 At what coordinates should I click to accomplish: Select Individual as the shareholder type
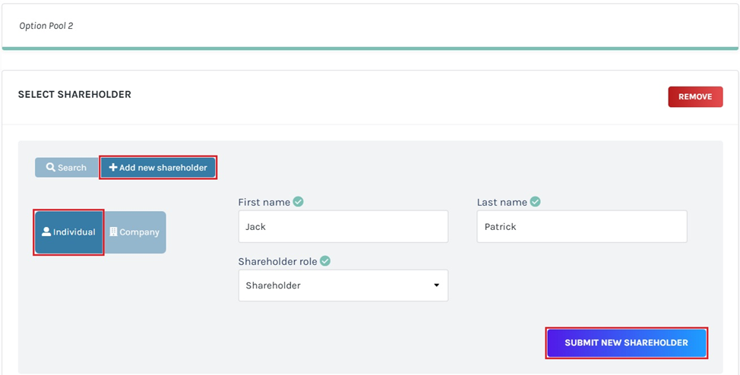[x=68, y=232]
